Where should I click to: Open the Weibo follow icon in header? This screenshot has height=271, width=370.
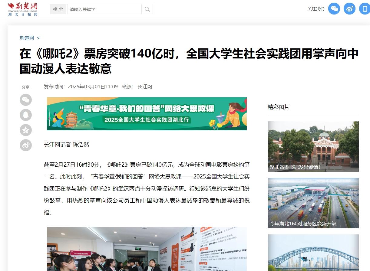click(350, 9)
